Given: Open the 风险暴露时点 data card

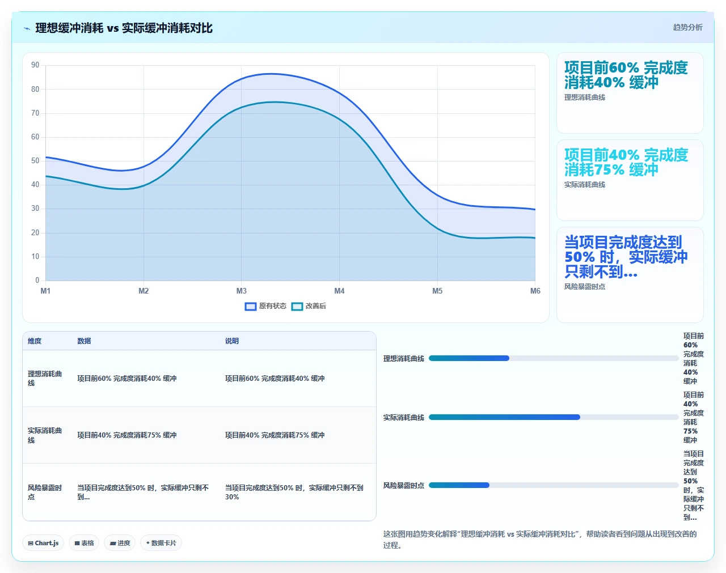Looking at the screenshot, I should (630, 275).
